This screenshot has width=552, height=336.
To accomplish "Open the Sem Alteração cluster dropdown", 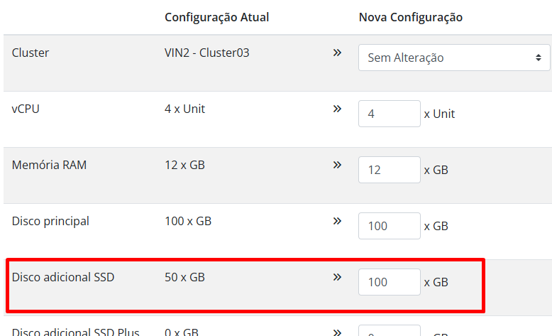I will point(454,58).
